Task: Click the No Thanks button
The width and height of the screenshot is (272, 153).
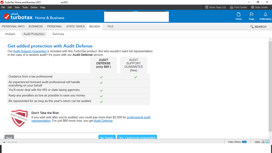Action: [x=107, y=137]
